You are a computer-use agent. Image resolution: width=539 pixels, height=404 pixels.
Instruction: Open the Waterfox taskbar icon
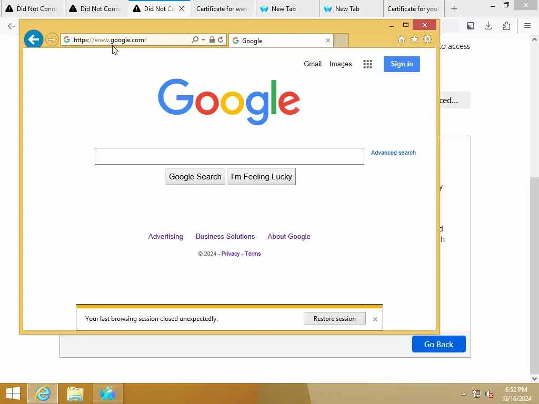107,393
